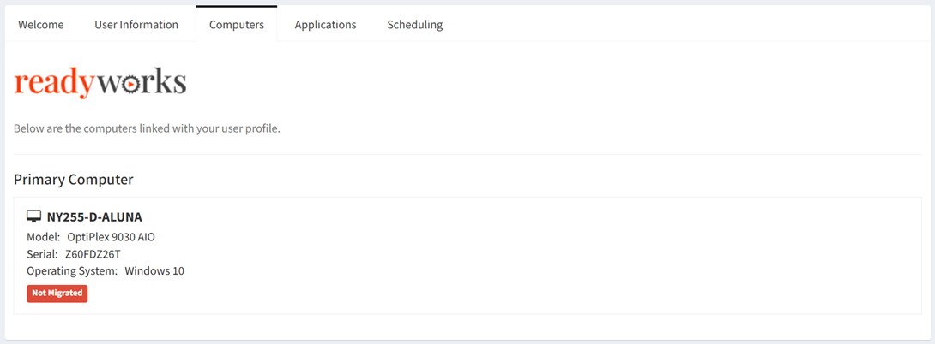Click the Windows 10 operating system value
Viewport: 935px width, 344px height.
(x=154, y=270)
